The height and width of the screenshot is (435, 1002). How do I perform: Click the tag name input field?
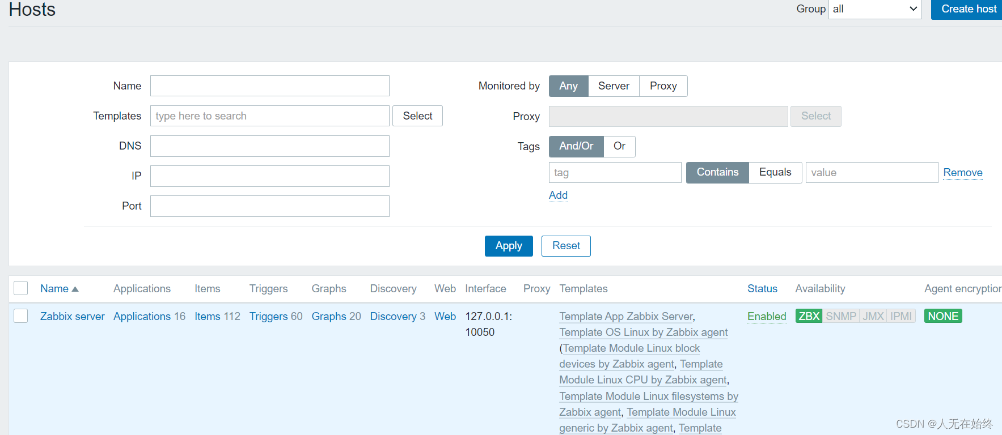point(615,173)
